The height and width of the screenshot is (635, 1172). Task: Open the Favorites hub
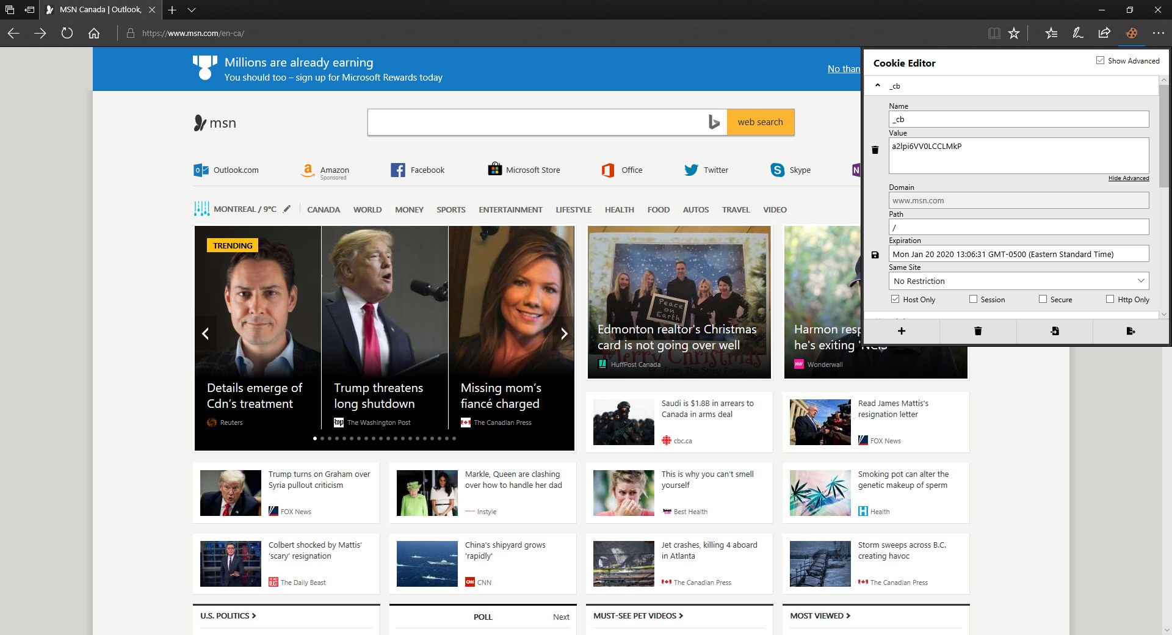tap(1051, 33)
